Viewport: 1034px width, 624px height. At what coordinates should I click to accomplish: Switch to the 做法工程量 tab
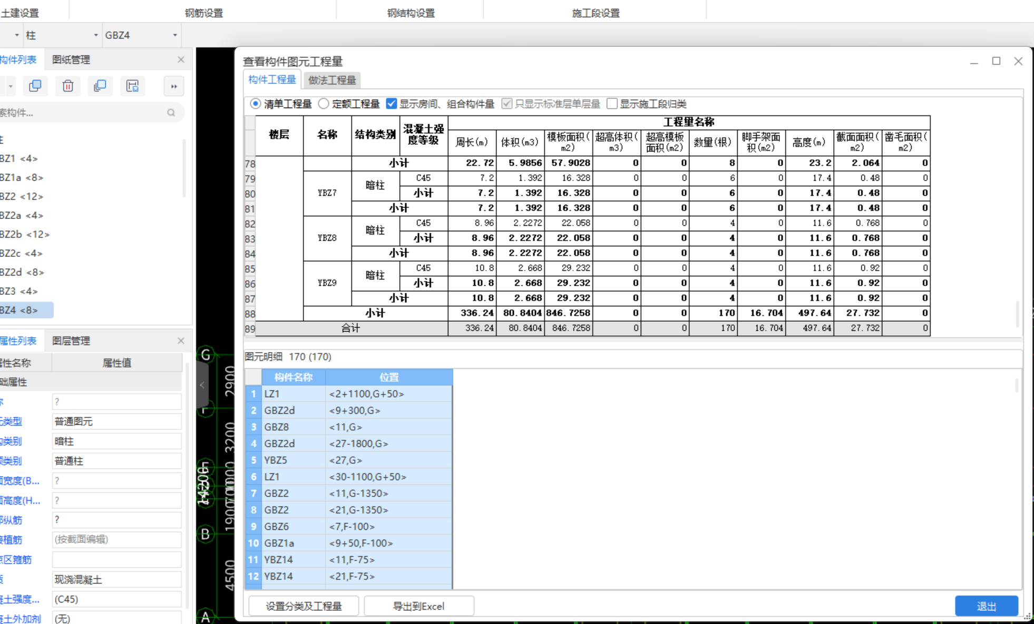[x=331, y=80]
